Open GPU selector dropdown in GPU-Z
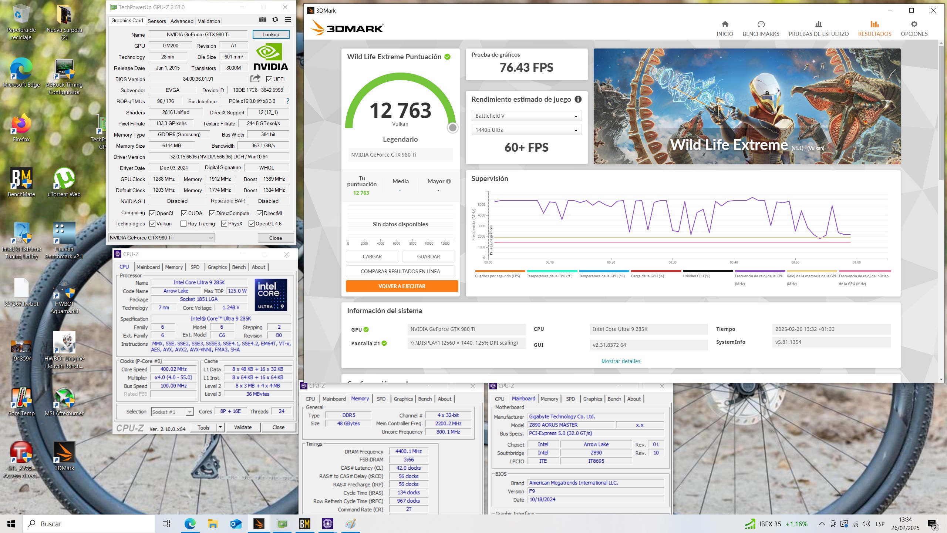 [161, 238]
